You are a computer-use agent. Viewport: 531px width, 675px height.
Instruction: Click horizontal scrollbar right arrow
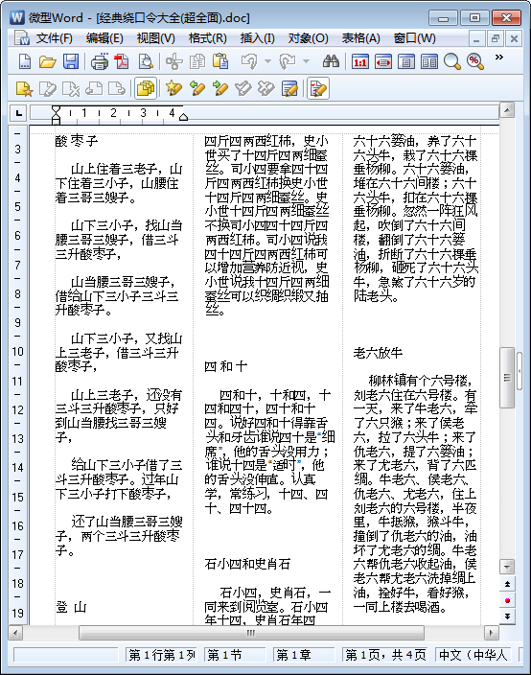(x=491, y=633)
